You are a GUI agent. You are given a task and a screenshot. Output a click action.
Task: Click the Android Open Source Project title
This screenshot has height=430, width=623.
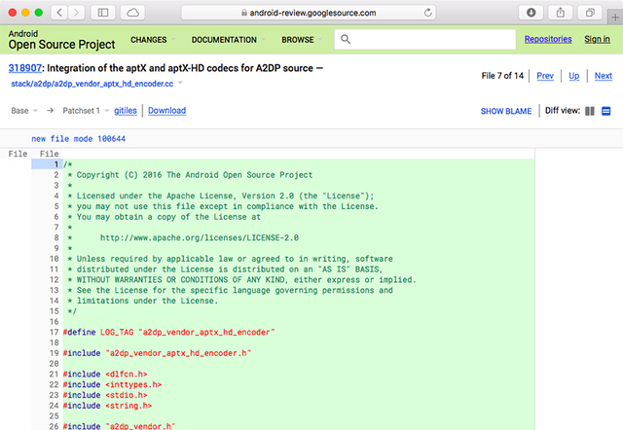click(x=61, y=40)
